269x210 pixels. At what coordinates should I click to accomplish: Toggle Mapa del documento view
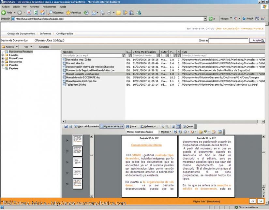(86, 127)
